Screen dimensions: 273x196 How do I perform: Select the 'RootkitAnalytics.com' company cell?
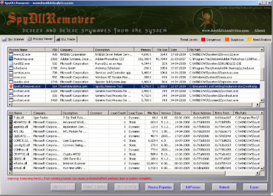pyautogui.click(x=76, y=86)
